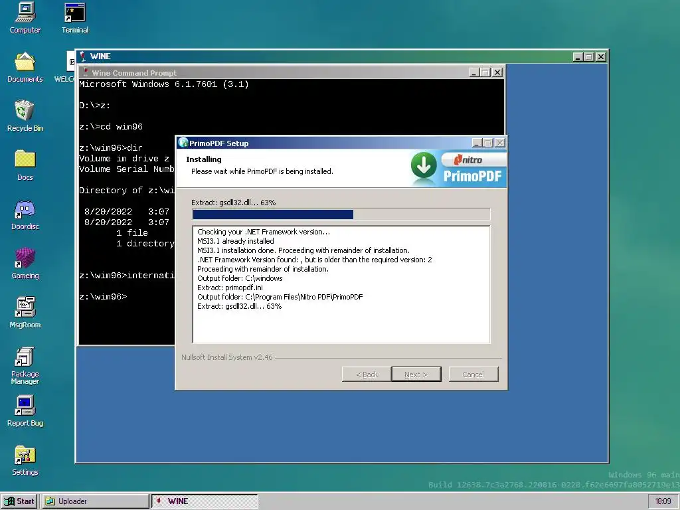680x510 pixels.
Task: Click the green download arrow logo
Action: coord(424,165)
